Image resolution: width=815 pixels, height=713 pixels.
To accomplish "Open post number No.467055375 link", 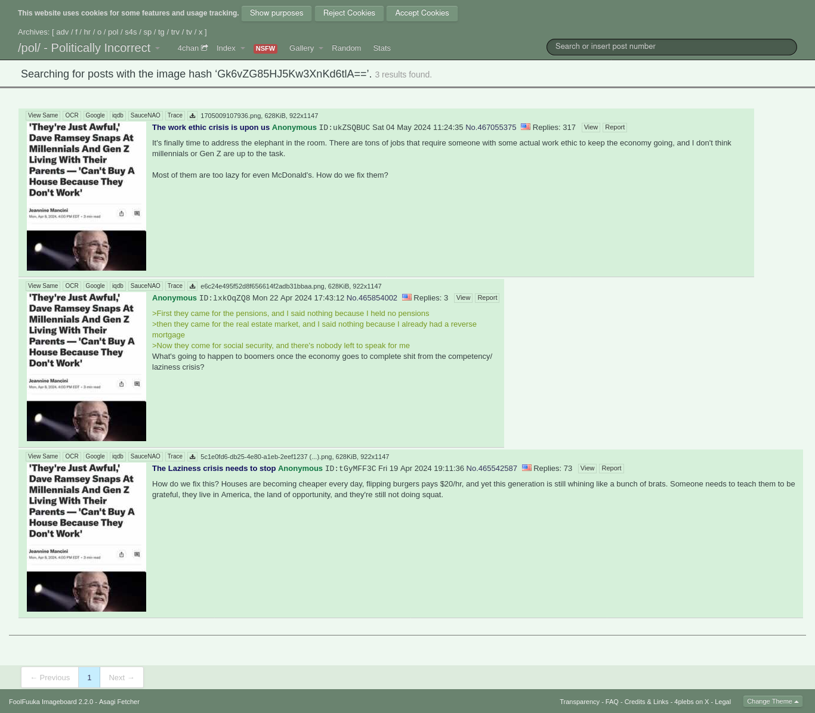I will click(490, 128).
